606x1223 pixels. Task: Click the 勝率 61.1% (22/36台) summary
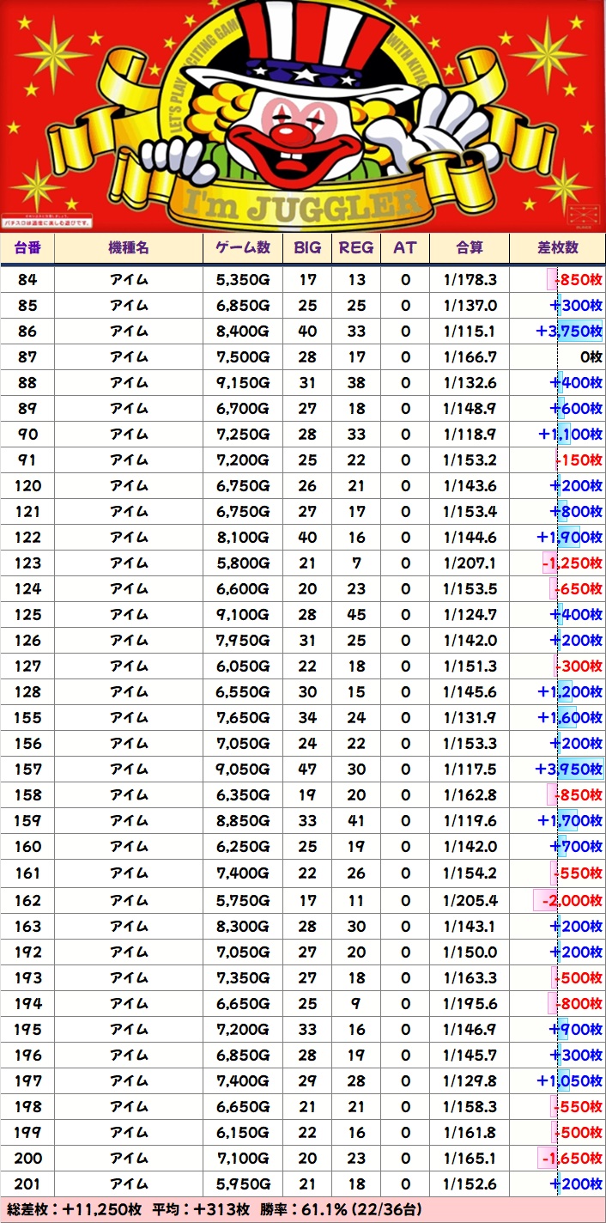click(x=341, y=1209)
